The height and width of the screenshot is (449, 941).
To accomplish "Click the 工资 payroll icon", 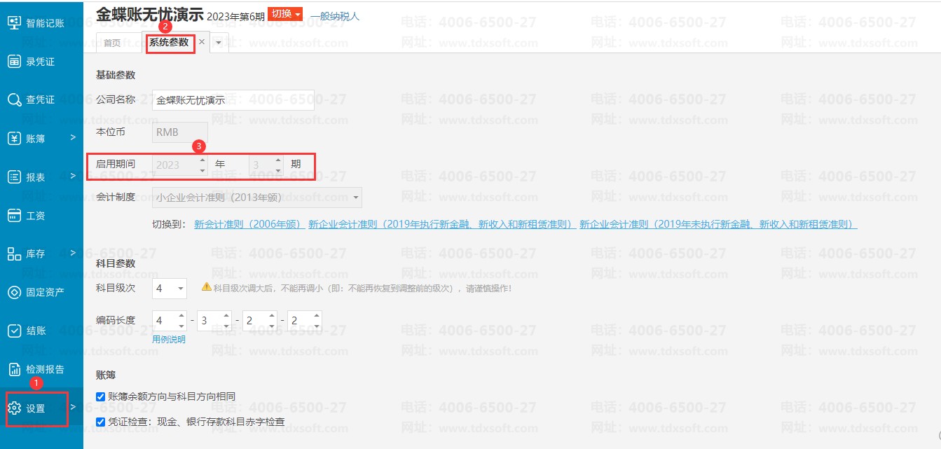I will pyautogui.click(x=14, y=216).
